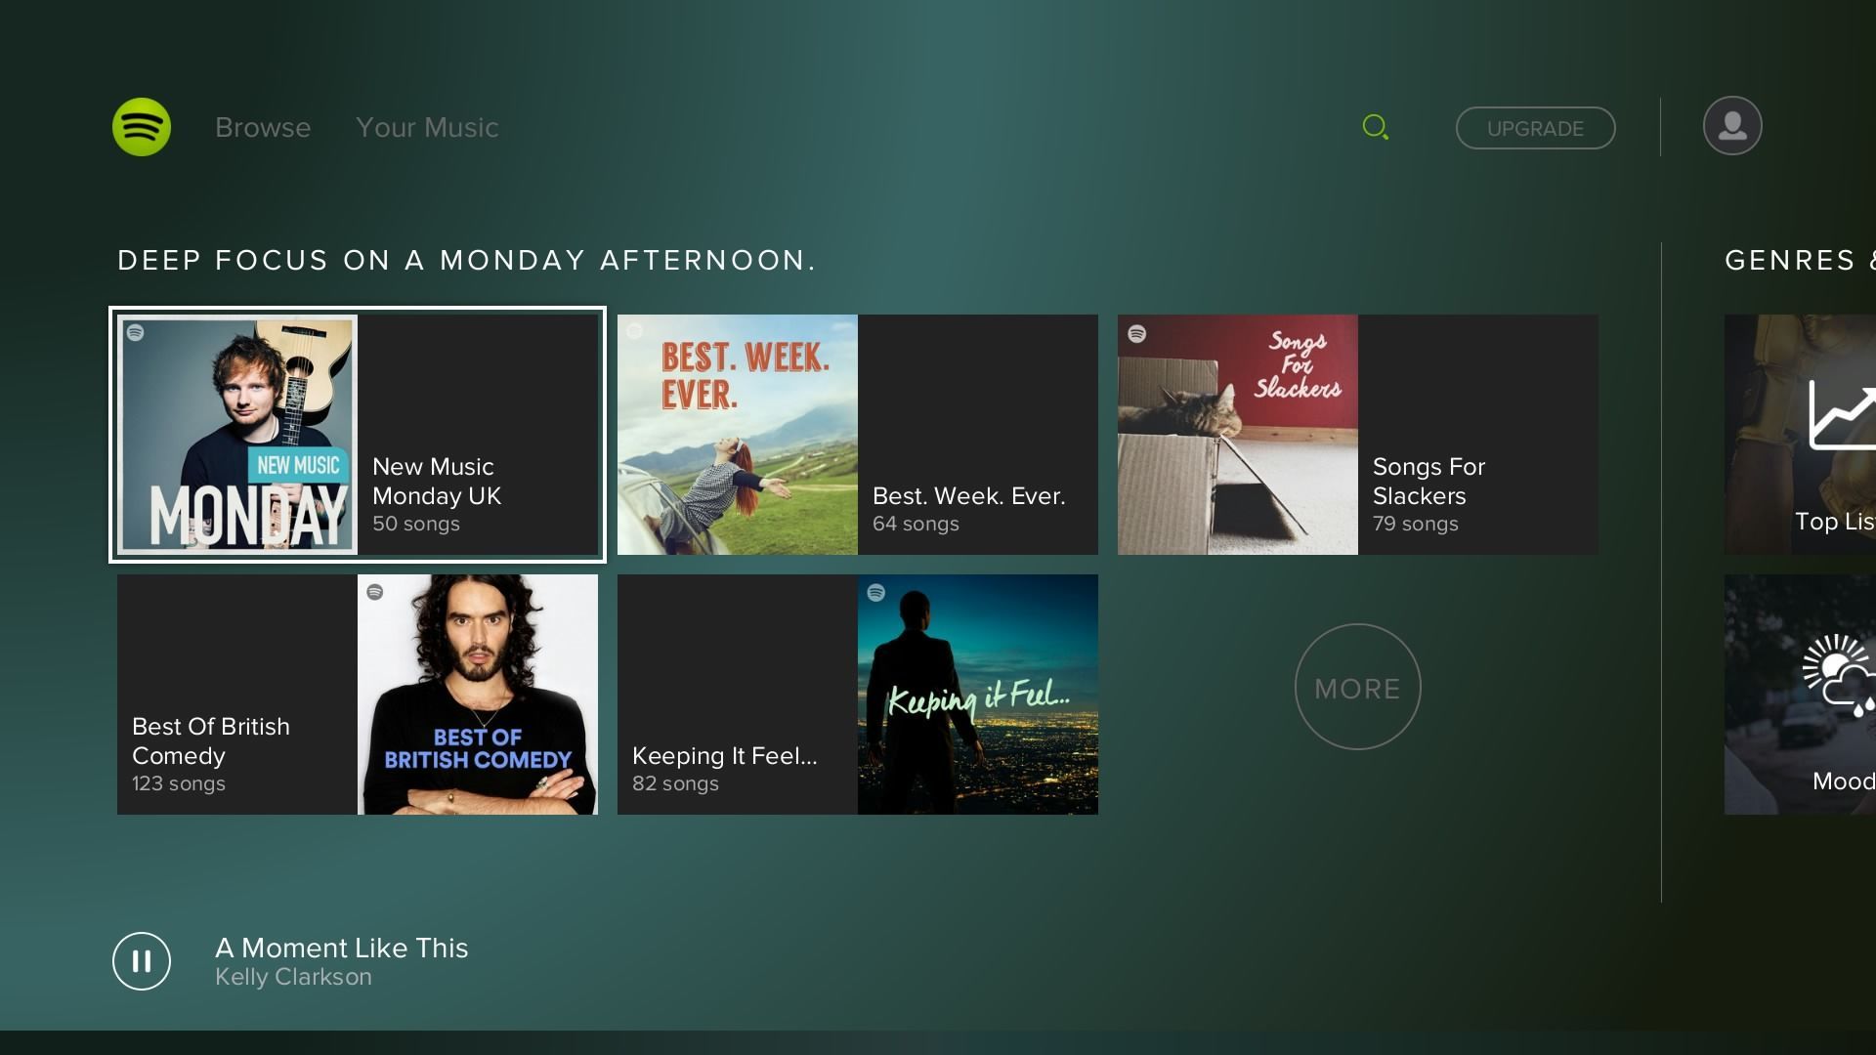Screen dimensions: 1876x1055
Task: Click the Songs For Slackers title text
Action: [1428, 482]
